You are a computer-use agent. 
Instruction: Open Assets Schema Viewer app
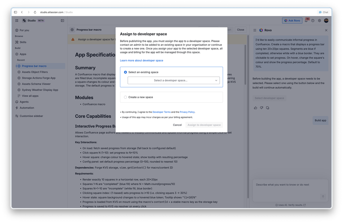[x=41, y=84]
